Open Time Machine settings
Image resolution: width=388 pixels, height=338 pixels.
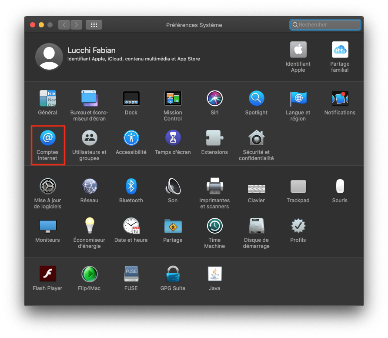(214, 226)
